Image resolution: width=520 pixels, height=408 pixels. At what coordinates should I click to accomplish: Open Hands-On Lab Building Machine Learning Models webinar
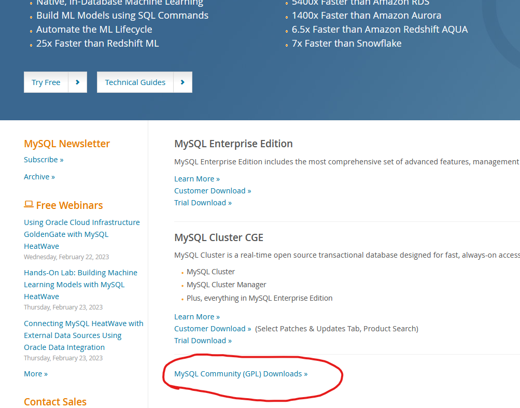coord(80,285)
